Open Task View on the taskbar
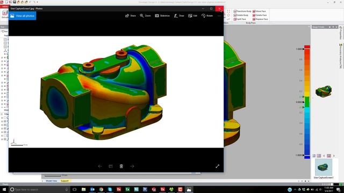 tap(75, 189)
